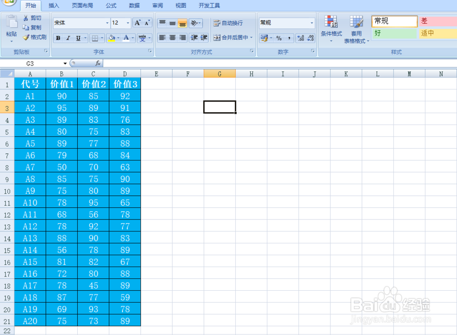Apply the 适中 (Neutral) cell style
Viewport: 457px width, 335px height.
pos(437,33)
